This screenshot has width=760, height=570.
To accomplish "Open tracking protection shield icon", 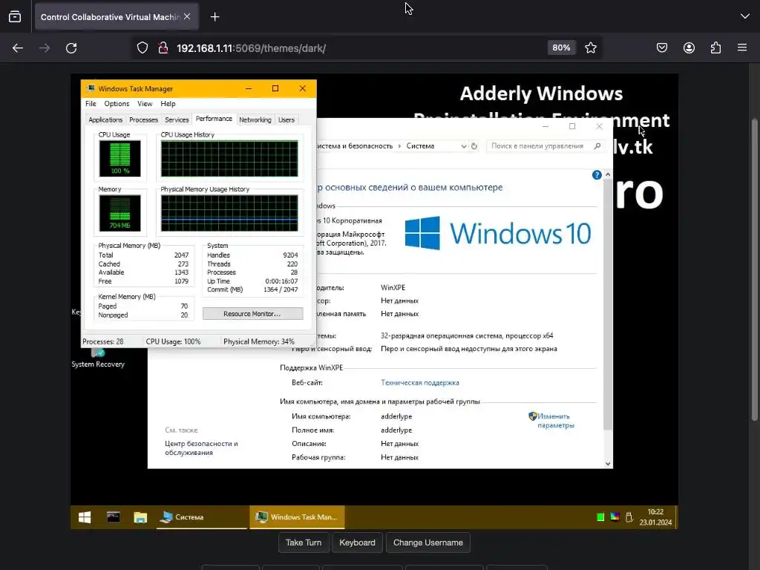I will 142,48.
